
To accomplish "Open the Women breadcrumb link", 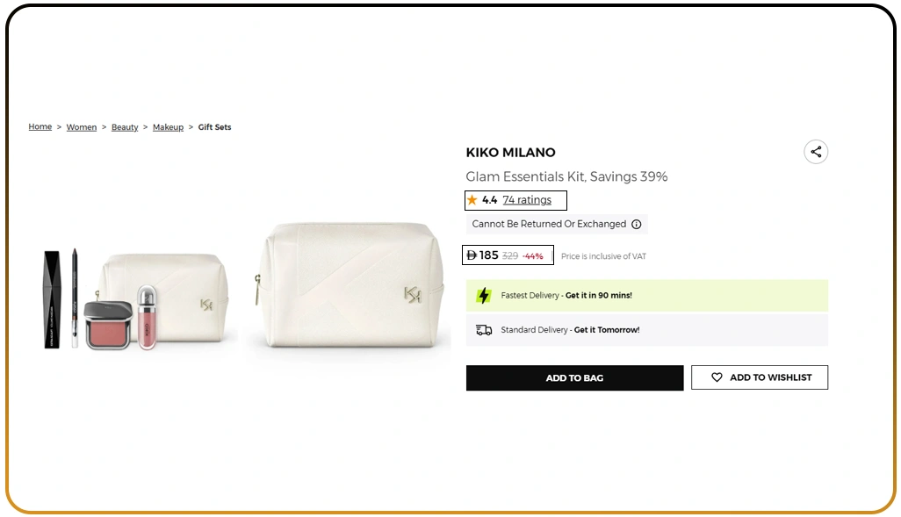I will (81, 126).
